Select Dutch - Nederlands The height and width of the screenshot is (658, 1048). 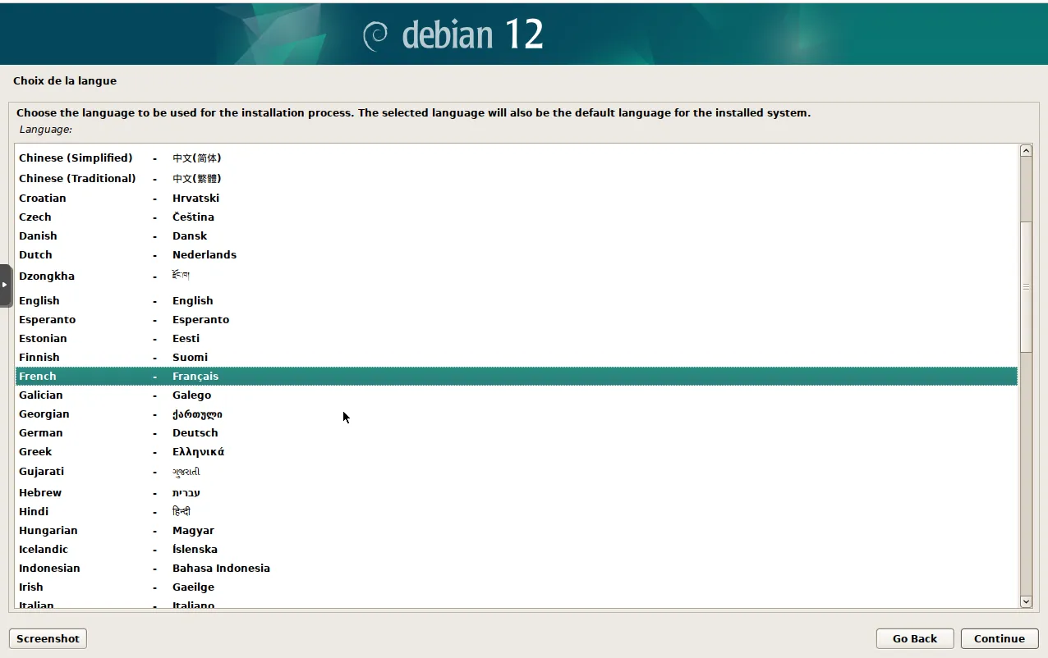[517, 254]
